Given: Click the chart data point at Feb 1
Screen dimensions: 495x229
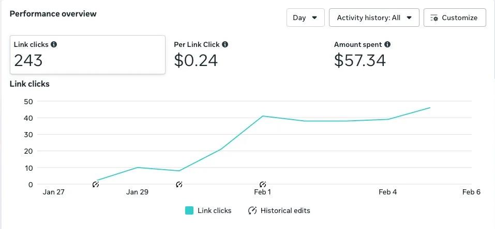Looking at the screenshot, I should (x=263, y=116).
